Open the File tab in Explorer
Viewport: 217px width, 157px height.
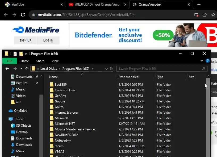pos(10,61)
